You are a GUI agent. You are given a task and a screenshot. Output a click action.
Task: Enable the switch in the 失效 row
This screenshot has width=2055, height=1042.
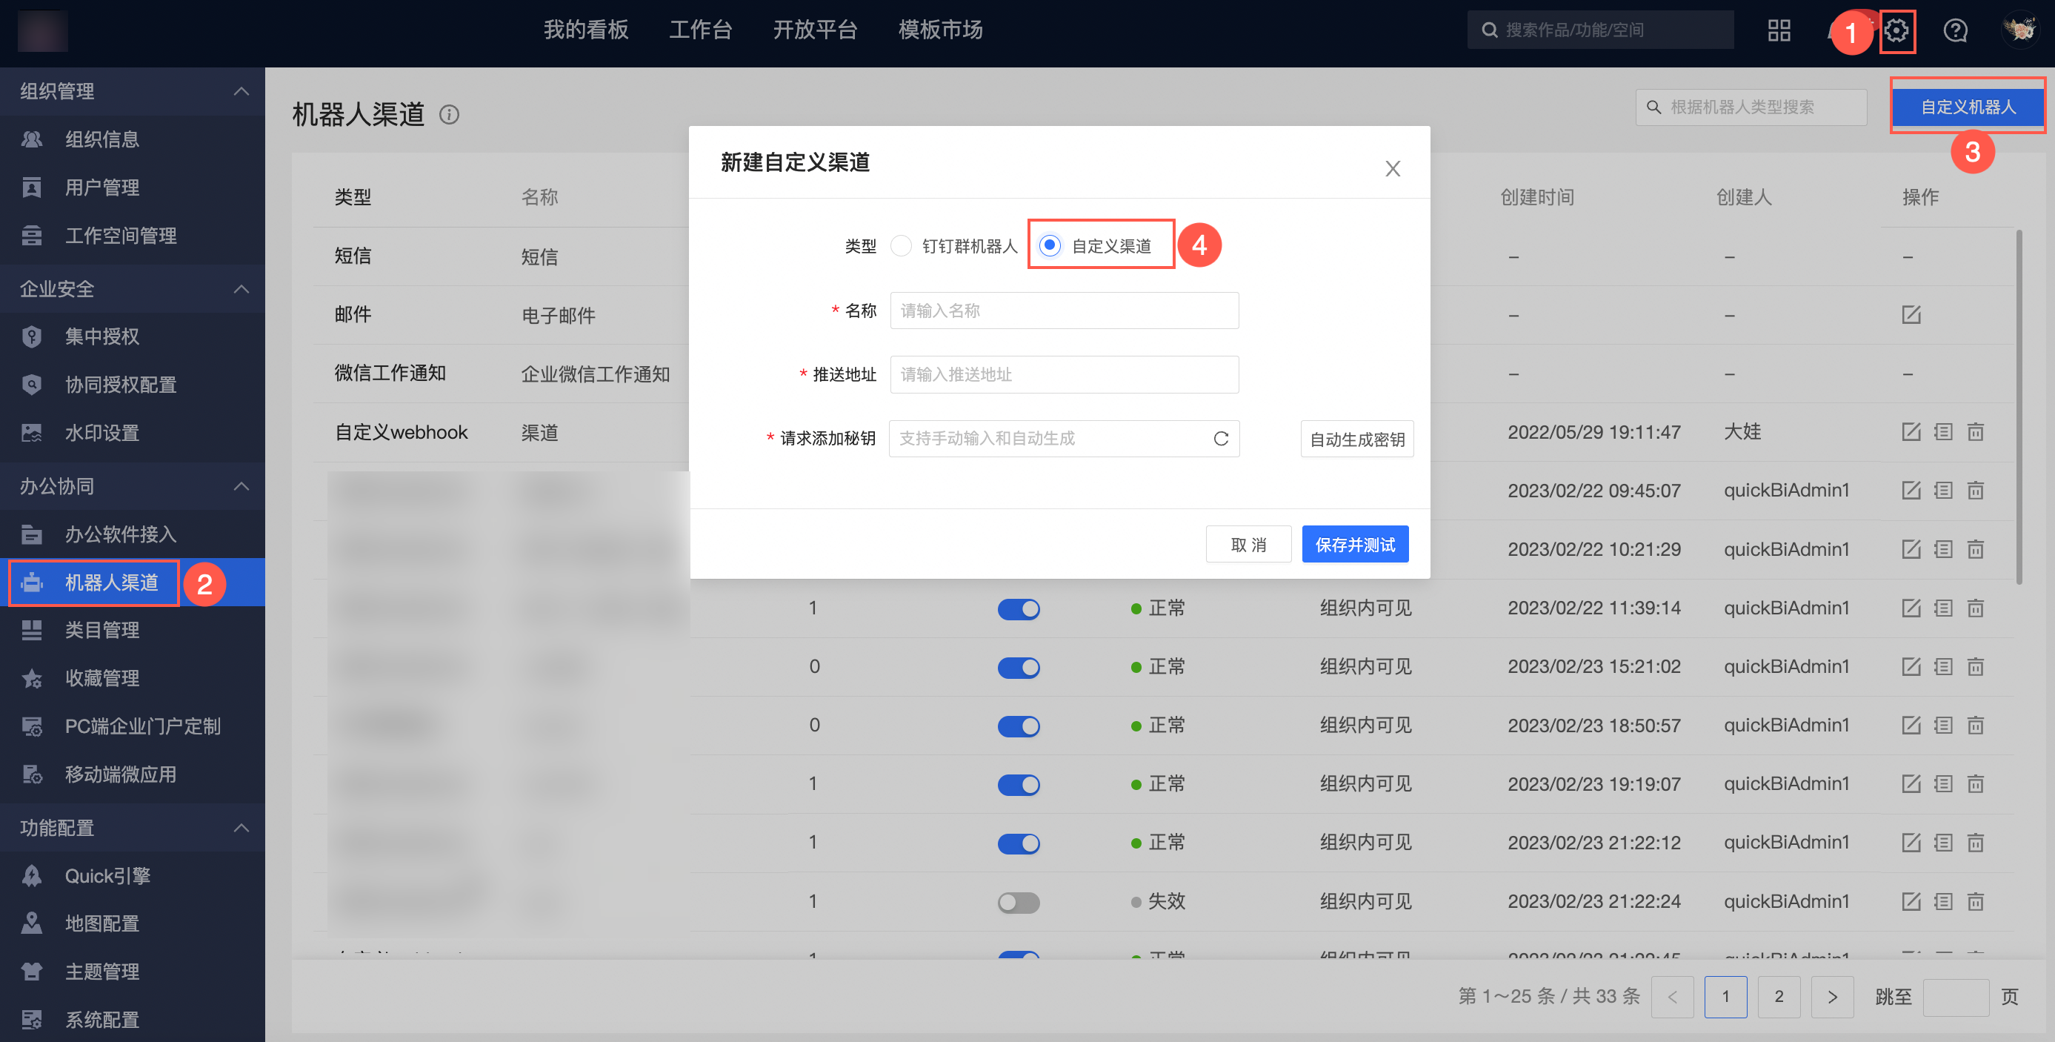(1019, 903)
